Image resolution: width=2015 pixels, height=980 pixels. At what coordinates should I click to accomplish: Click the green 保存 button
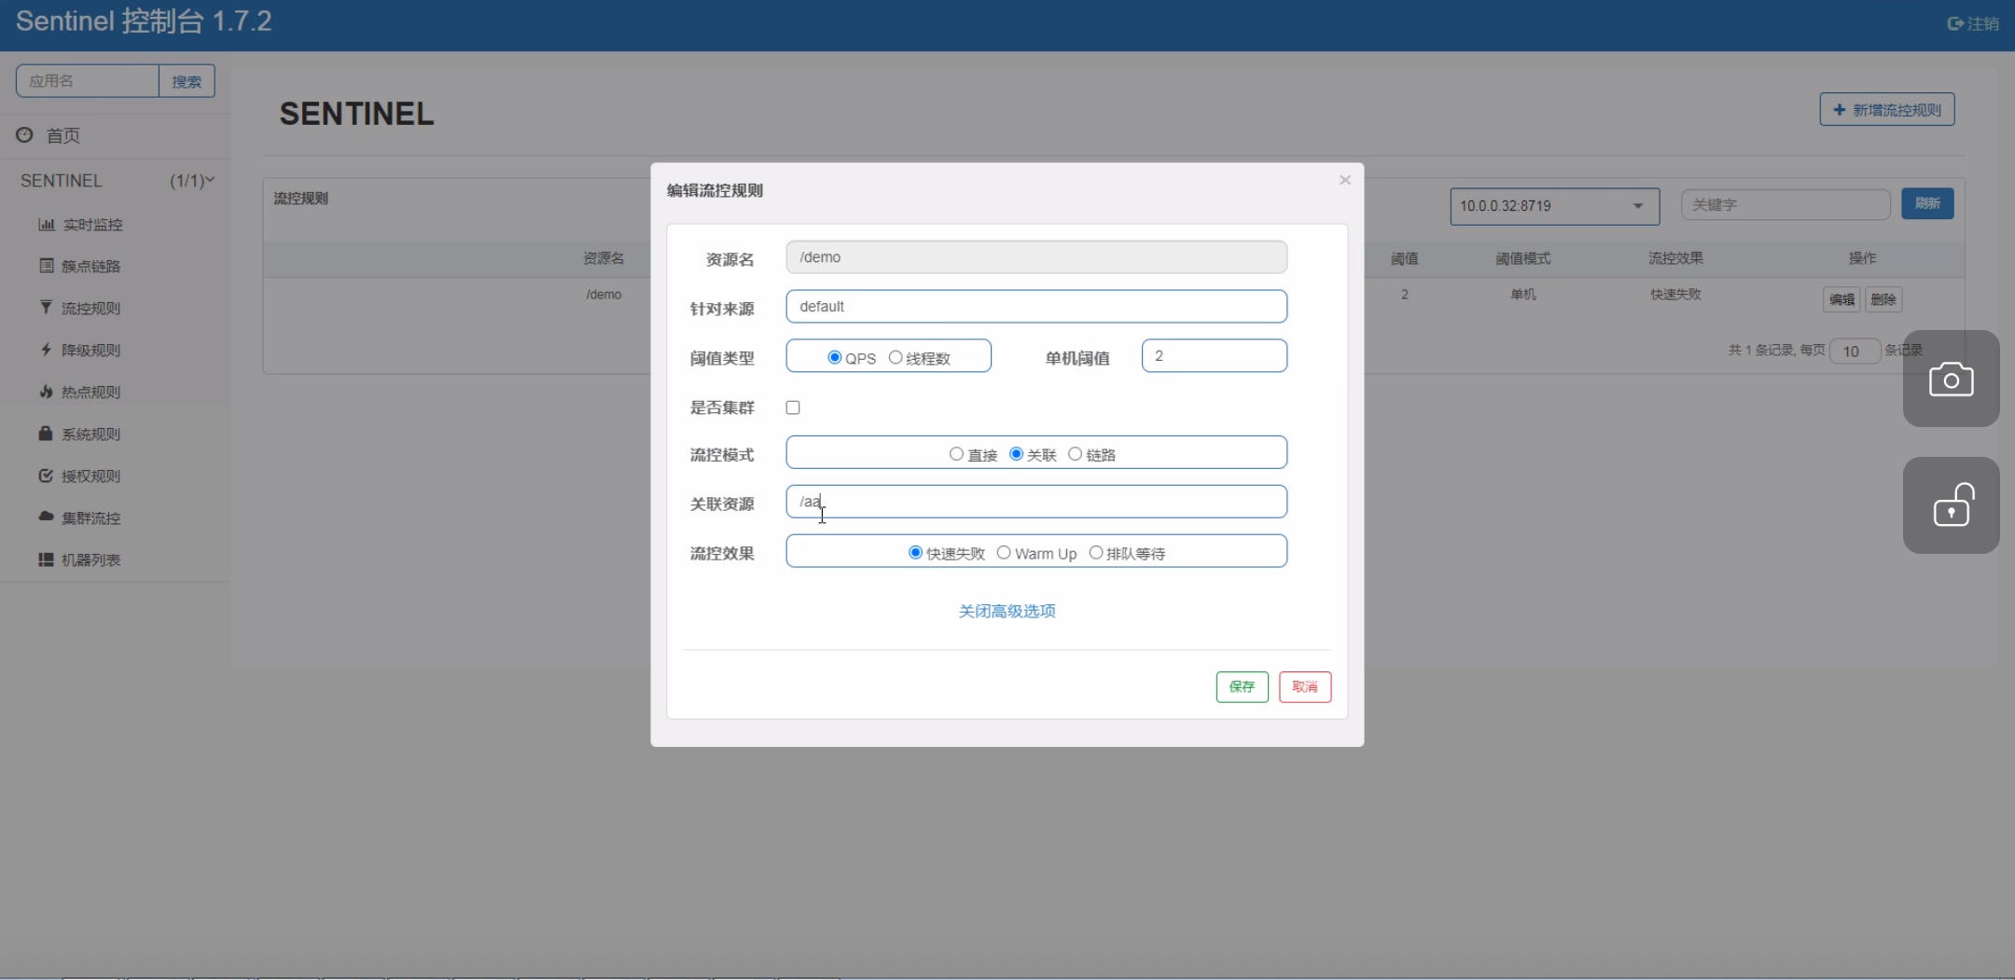pos(1242,686)
